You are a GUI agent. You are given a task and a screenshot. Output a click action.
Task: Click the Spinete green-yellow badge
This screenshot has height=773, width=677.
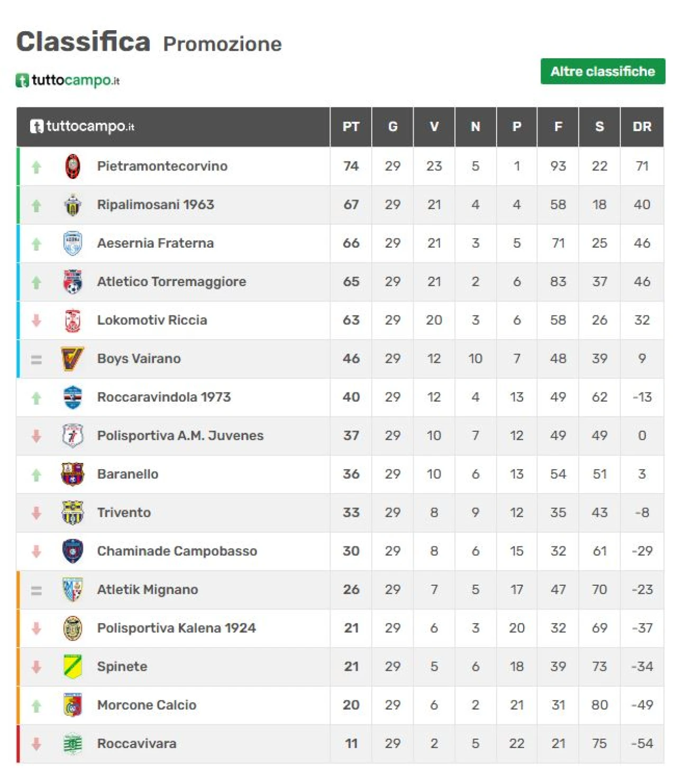click(73, 667)
